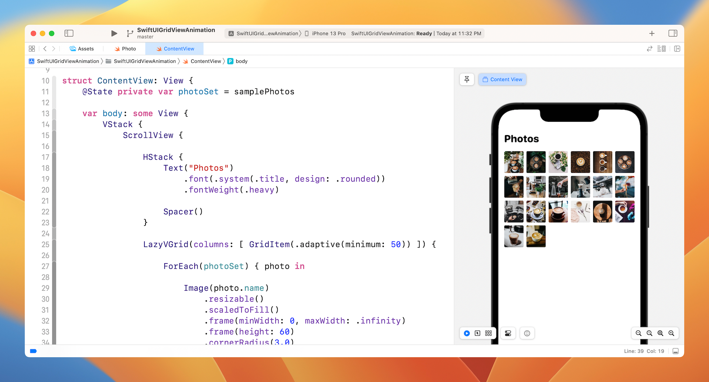Open iPhone 13 Pro device selector
Viewport: 709px width, 382px height.
coord(325,34)
